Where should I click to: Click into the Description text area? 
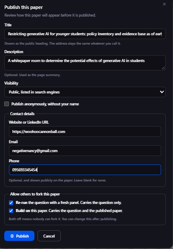click(85, 63)
